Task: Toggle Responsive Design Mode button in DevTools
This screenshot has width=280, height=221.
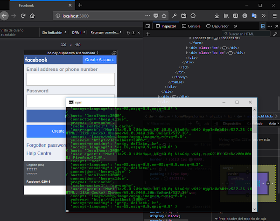Action: pyautogui.click(x=263, y=26)
